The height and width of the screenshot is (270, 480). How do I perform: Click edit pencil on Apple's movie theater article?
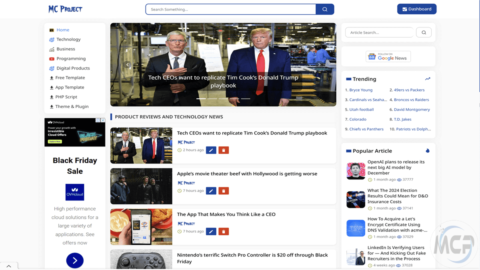click(x=211, y=191)
